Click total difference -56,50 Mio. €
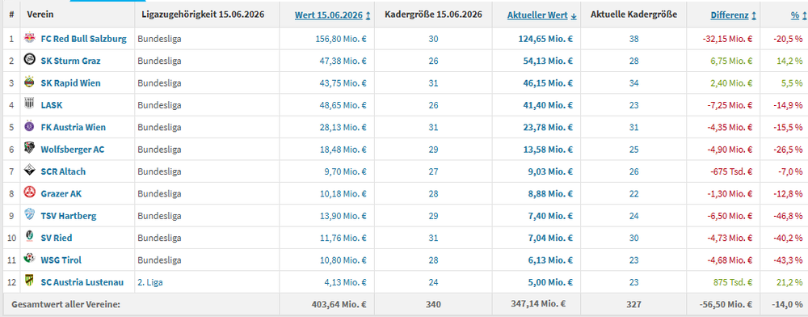The width and height of the screenshot is (808, 317). 726,305
